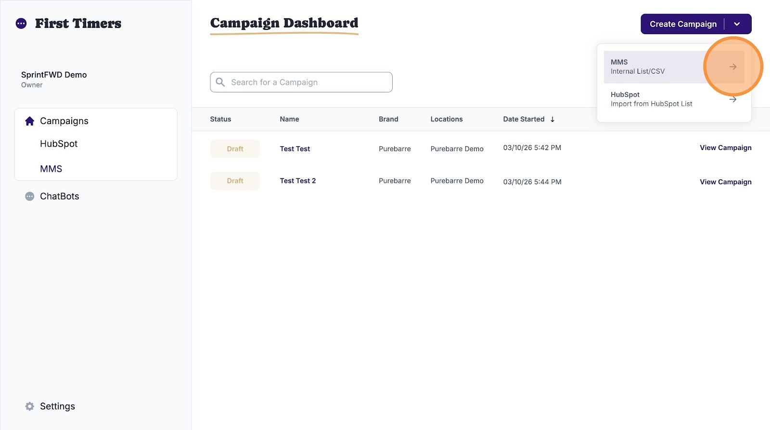Viewport: 770px width, 430px height.
Task: Click the Campaigns home icon
Action: 30,121
